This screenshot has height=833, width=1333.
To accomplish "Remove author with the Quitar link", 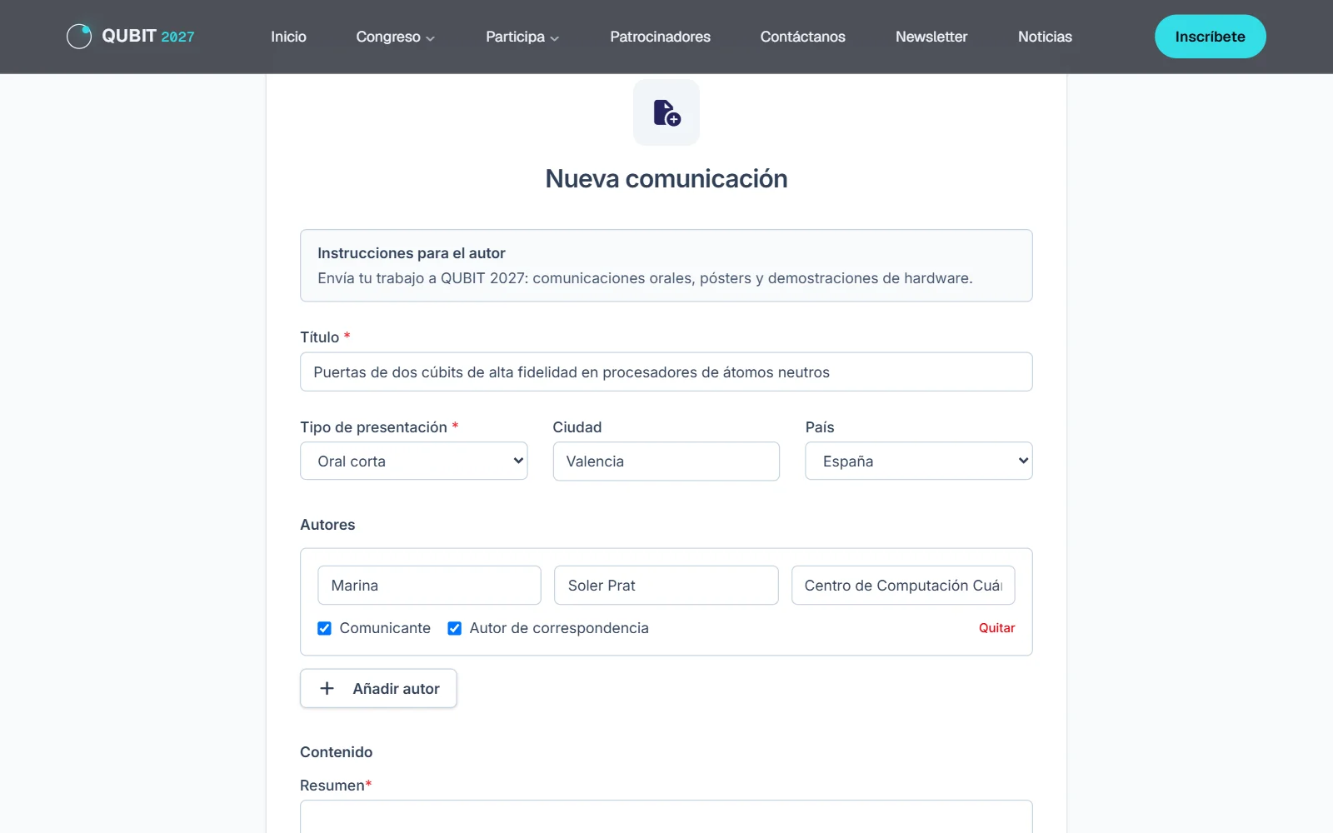I will coord(996,628).
